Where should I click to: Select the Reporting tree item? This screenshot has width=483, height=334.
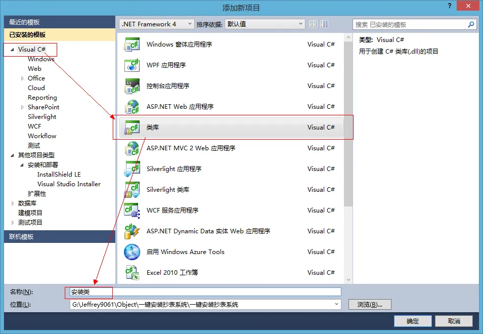(42, 97)
